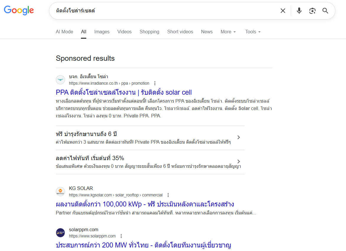This screenshot has width=346, height=251.
Task: Clear the search query with the X icon
Action: (283, 11)
